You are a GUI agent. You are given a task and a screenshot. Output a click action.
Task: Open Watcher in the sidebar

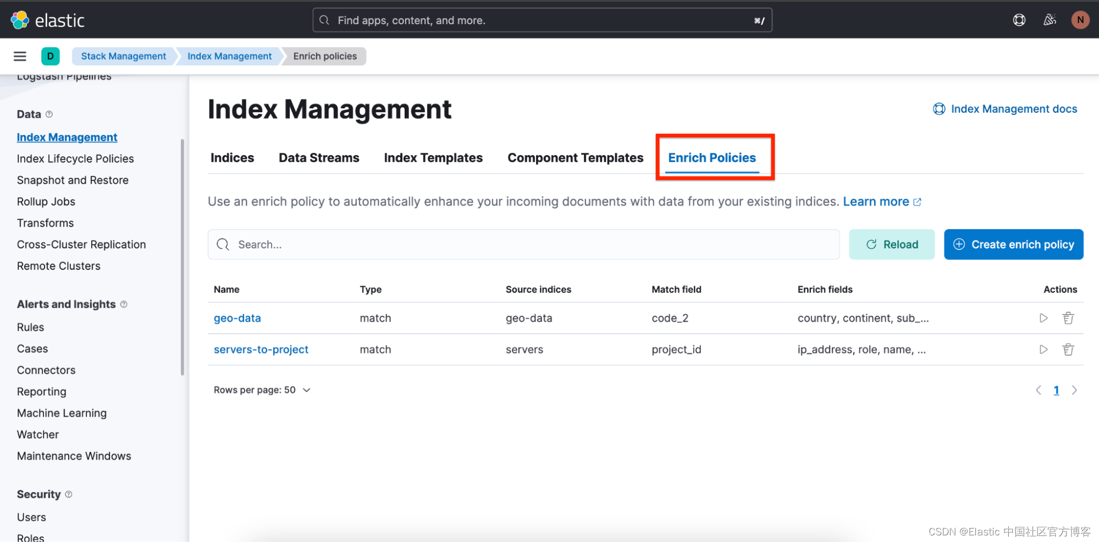click(37, 435)
